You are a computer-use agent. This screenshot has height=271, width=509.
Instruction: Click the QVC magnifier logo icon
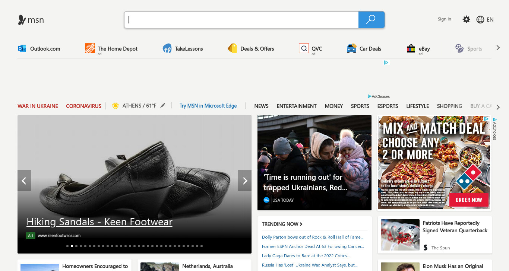tap(304, 48)
